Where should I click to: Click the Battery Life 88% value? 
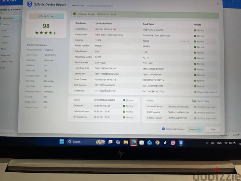(45, 102)
